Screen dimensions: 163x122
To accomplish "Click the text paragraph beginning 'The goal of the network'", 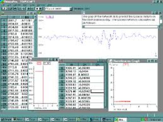I will coord(119,20).
